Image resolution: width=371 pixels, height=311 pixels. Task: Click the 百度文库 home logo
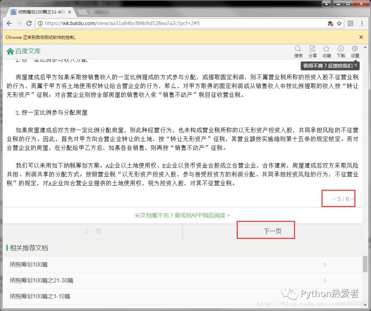(23, 51)
